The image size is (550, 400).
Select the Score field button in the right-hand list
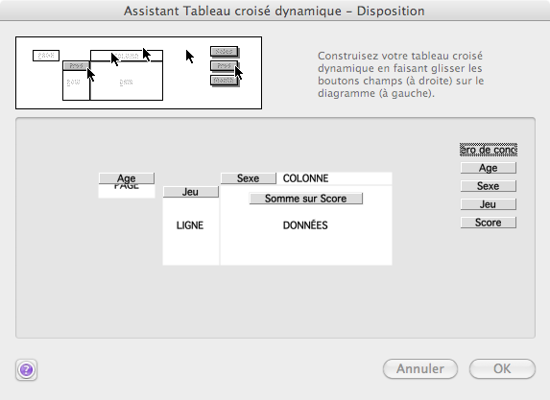pos(489,223)
